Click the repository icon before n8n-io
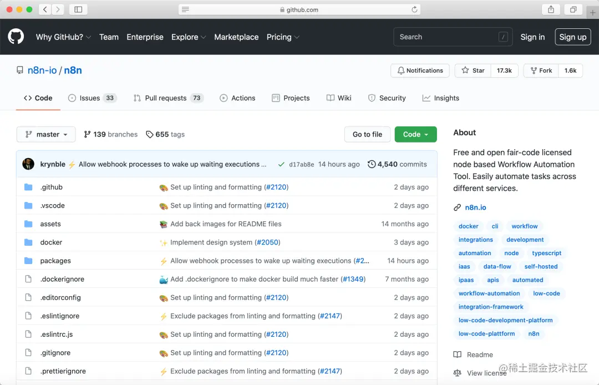Image resolution: width=599 pixels, height=385 pixels. pyautogui.click(x=19, y=70)
